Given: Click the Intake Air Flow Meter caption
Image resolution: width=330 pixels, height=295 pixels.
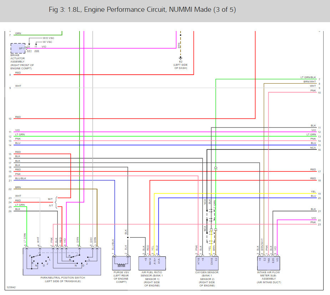Looking at the screenshot, I should pyautogui.click(x=269, y=277).
